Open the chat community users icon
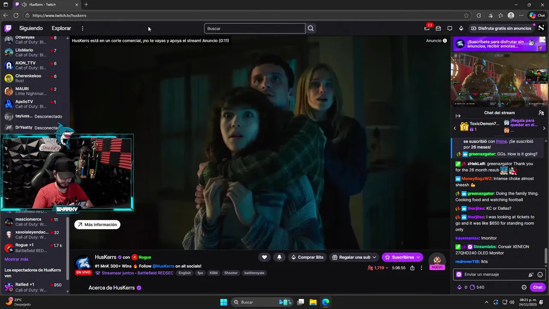Image resolution: width=549 pixels, height=309 pixels. point(541,113)
